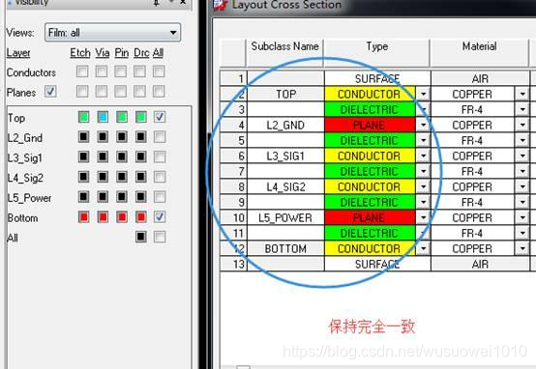The width and height of the screenshot is (536, 369).
Task: Click the Type column header
Action: [x=377, y=53]
